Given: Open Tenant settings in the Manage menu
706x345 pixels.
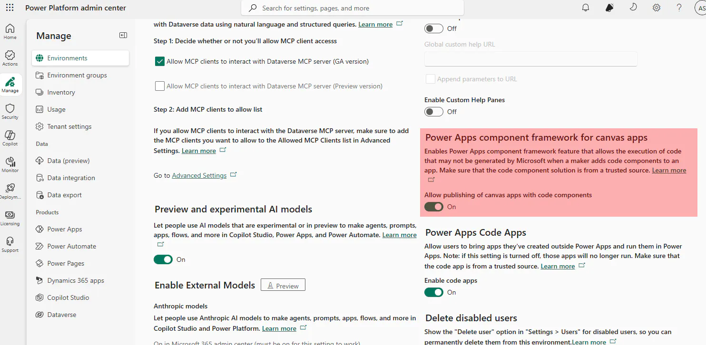Looking at the screenshot, I should point(80,126).
